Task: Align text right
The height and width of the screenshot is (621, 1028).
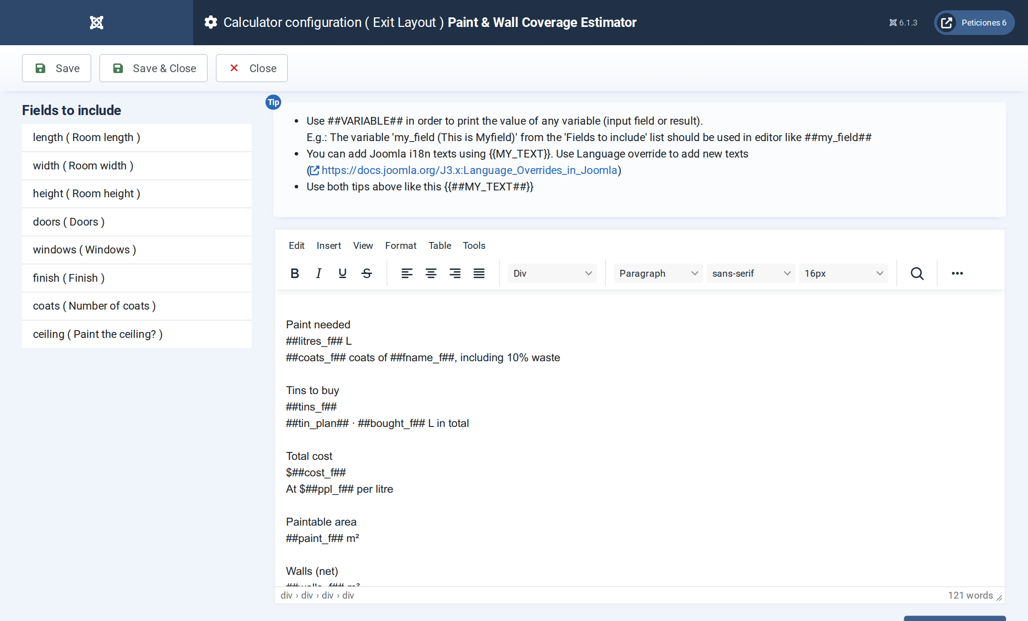Action: [455, 274]
